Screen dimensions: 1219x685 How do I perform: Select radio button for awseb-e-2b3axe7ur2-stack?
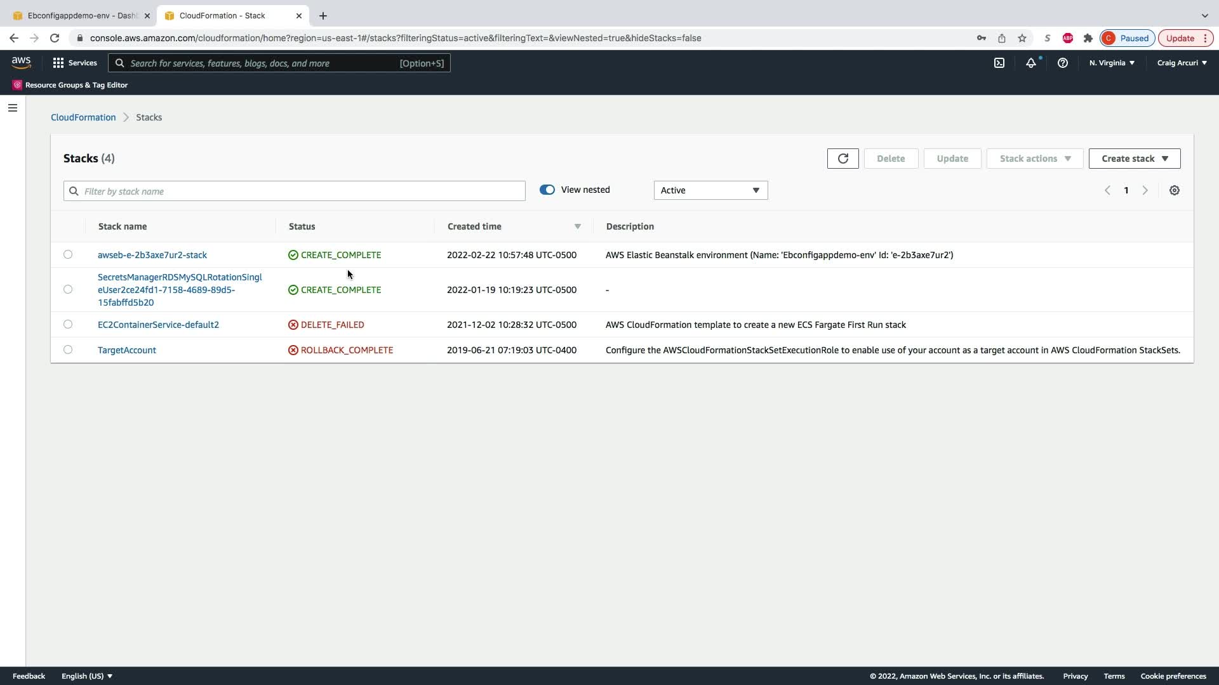[x=68, y=254]
